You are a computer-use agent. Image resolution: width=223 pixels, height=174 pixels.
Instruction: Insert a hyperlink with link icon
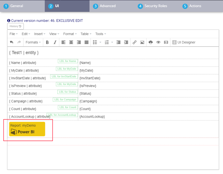pyautogui.click(x=135, y=42)
